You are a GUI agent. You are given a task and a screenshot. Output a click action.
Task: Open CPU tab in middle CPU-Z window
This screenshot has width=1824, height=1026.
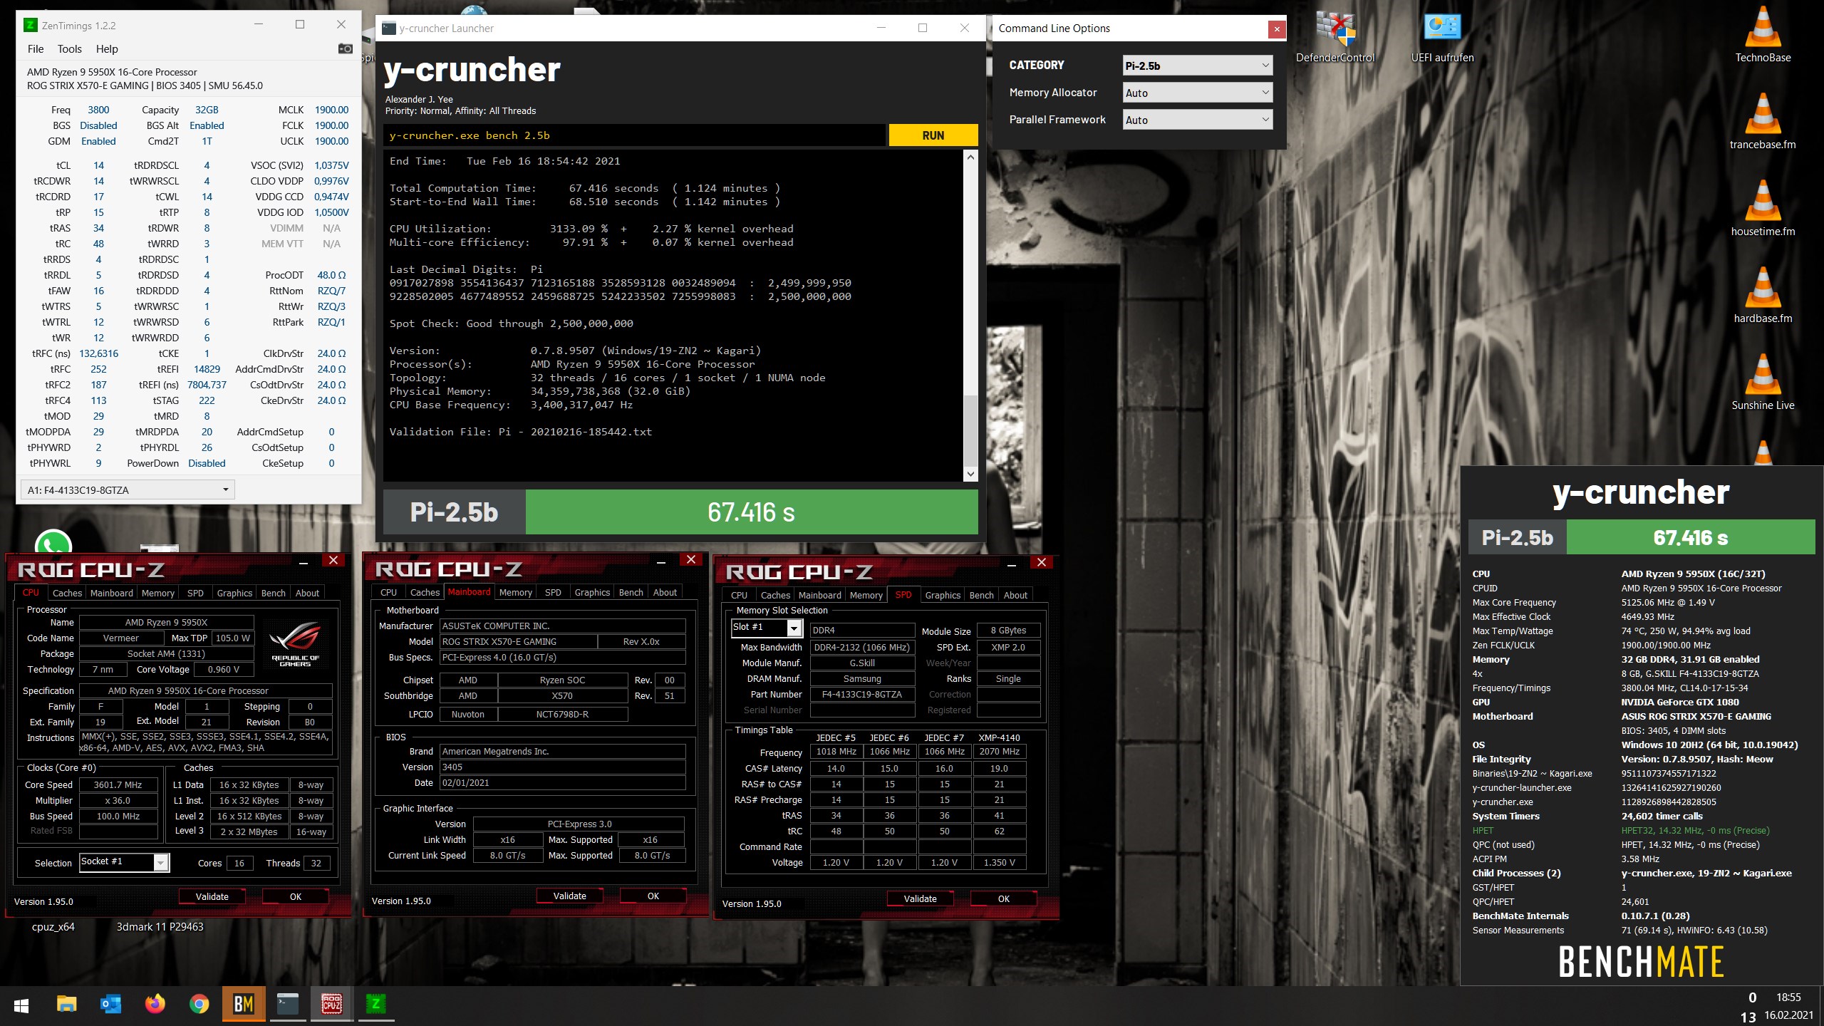pyautogui.click(x=388, y=592)
